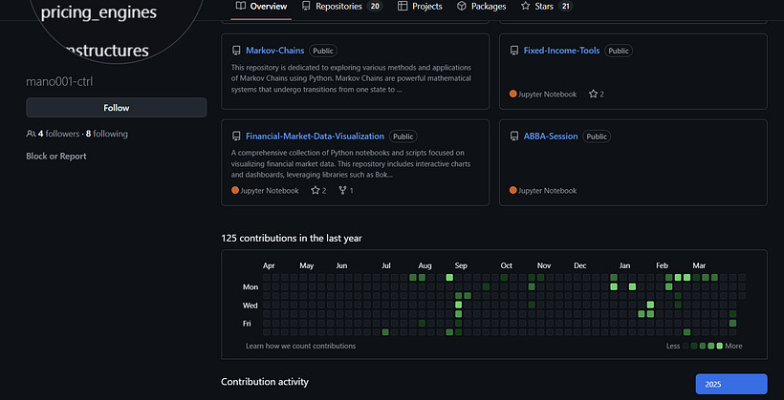Click the Sep month label in graph

pyautogui.click(x=461, y=265)
